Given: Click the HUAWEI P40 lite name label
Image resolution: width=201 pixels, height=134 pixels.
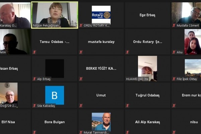Looking at the screenshot, I should pos(137,79).
